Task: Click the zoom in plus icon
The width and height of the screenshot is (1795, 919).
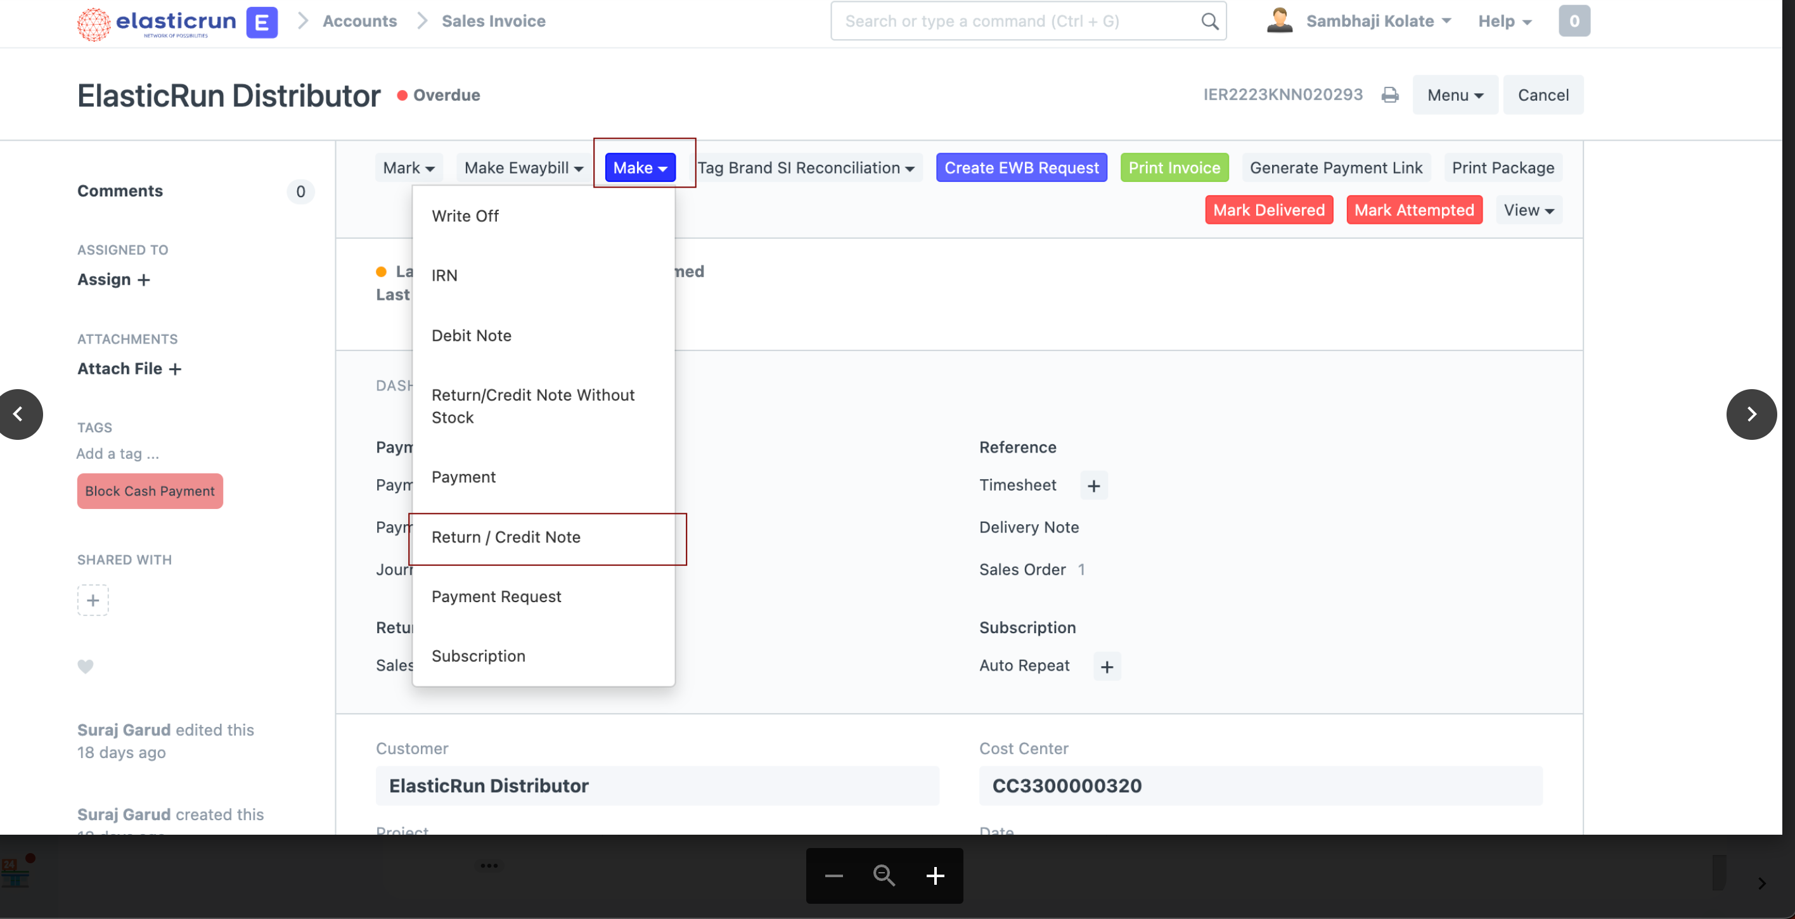Action: 935,876
